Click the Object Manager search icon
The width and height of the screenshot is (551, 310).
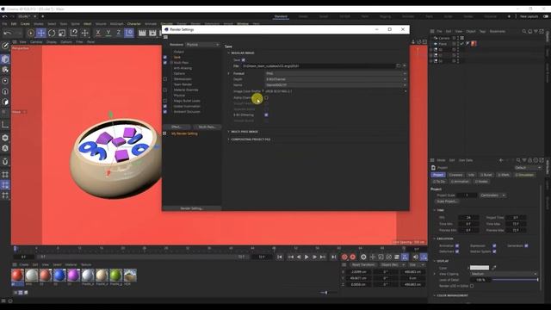524,31
